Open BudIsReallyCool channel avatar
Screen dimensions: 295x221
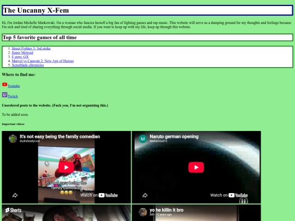coord(13,139)
